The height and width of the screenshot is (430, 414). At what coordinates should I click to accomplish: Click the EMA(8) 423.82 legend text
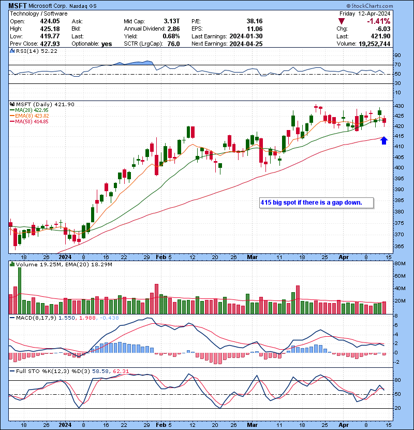pyautogui.click(x=32, y=116)
